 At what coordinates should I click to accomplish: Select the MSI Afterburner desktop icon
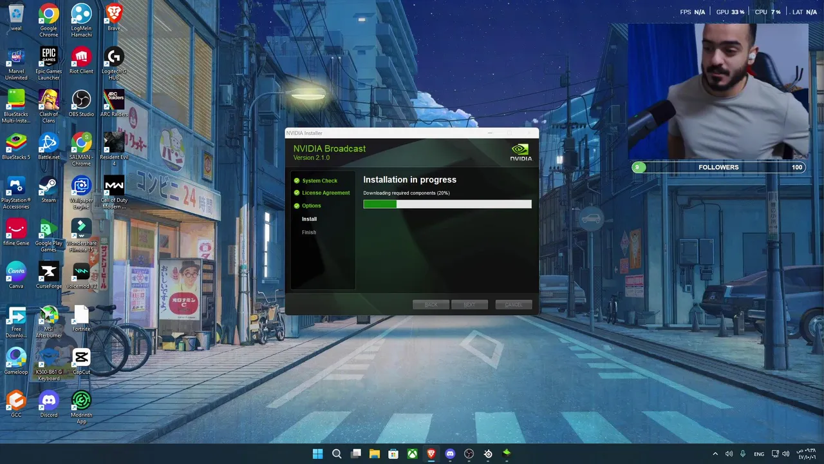[49, 322]
